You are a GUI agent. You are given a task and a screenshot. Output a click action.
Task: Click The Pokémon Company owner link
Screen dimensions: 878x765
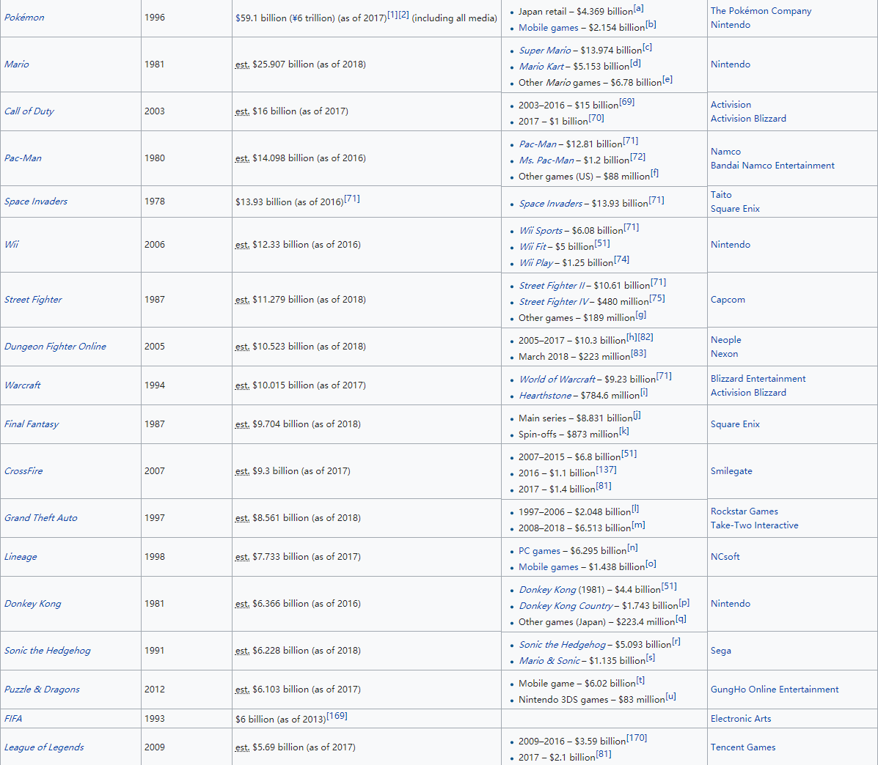(761, 11)
